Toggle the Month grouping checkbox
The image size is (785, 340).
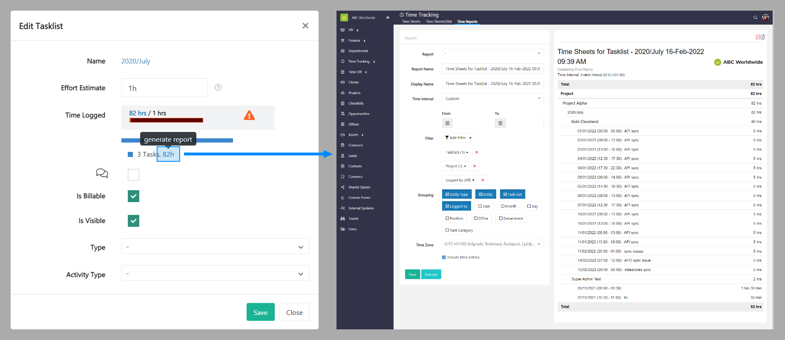pos(503,206)
